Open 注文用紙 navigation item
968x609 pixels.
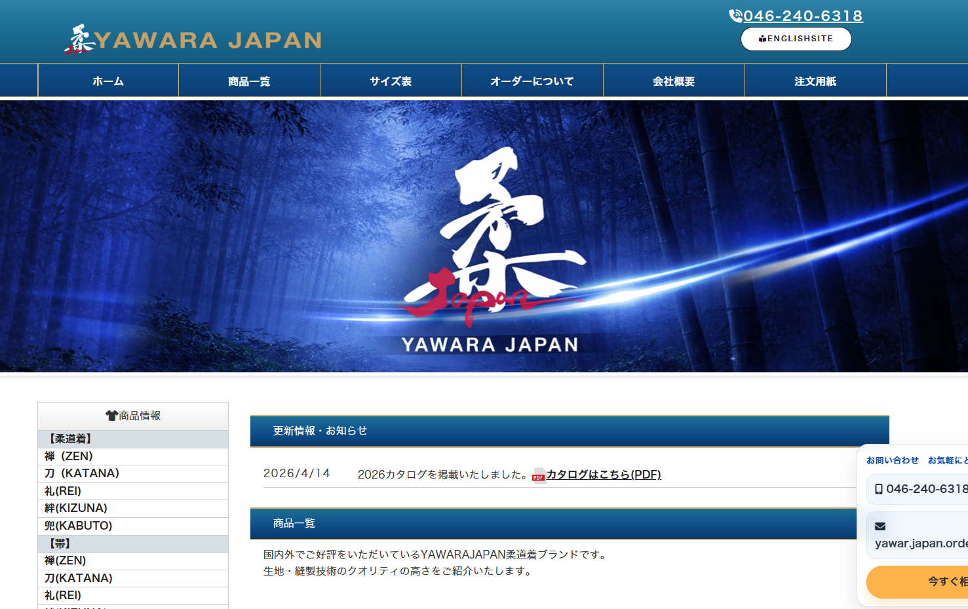815,81
